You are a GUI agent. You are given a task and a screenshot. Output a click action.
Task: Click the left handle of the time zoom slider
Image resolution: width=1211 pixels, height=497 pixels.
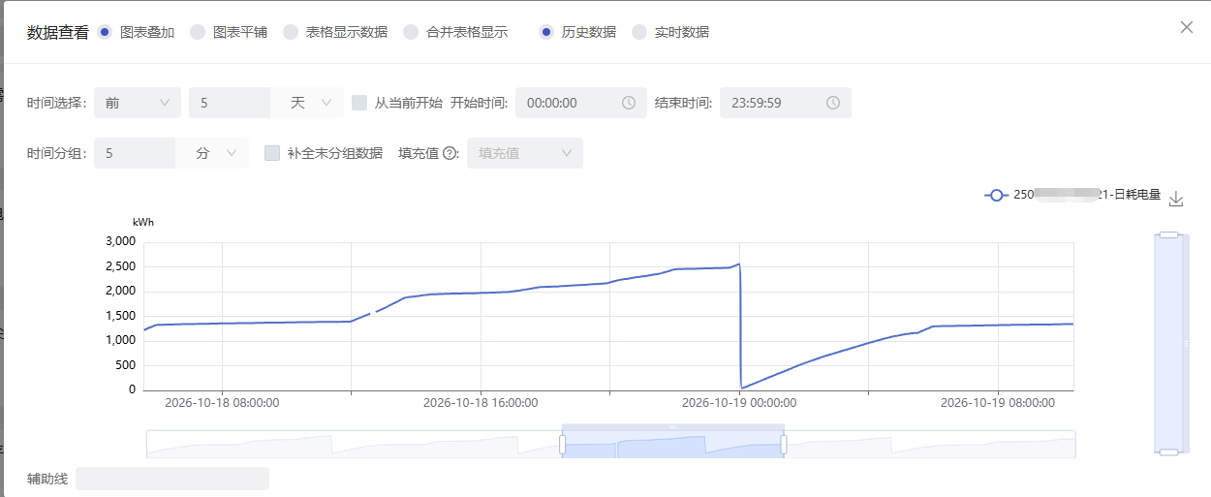562,444
